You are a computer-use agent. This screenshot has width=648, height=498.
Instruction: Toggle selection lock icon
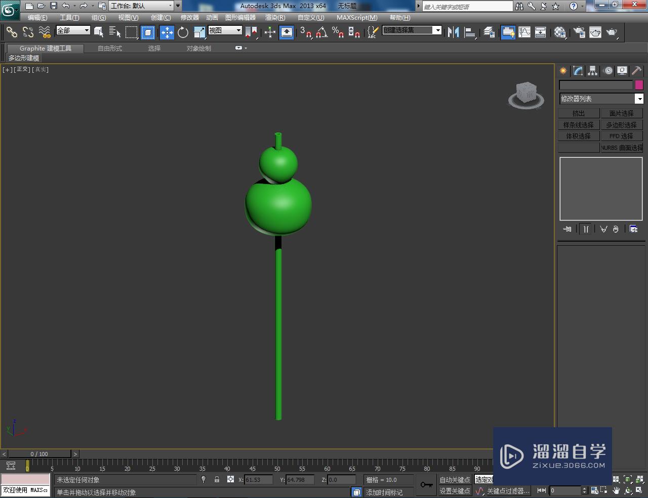tap(217, 479)
